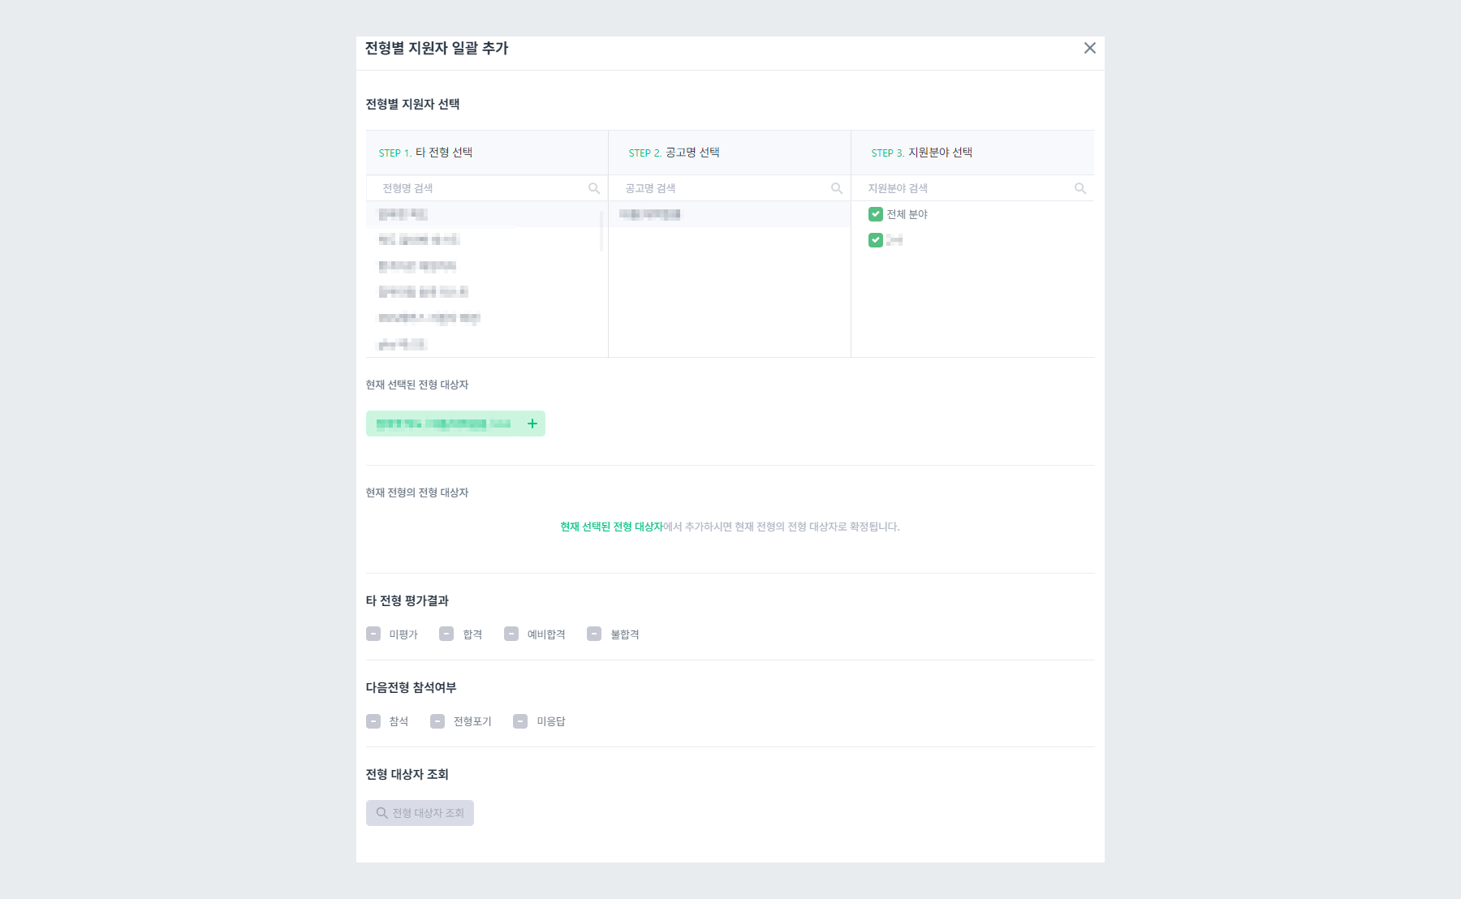The image size is (1461, 899).
Task: Close the 전형별 지원자 일괄 추가 dialog
Action: 1089,49
